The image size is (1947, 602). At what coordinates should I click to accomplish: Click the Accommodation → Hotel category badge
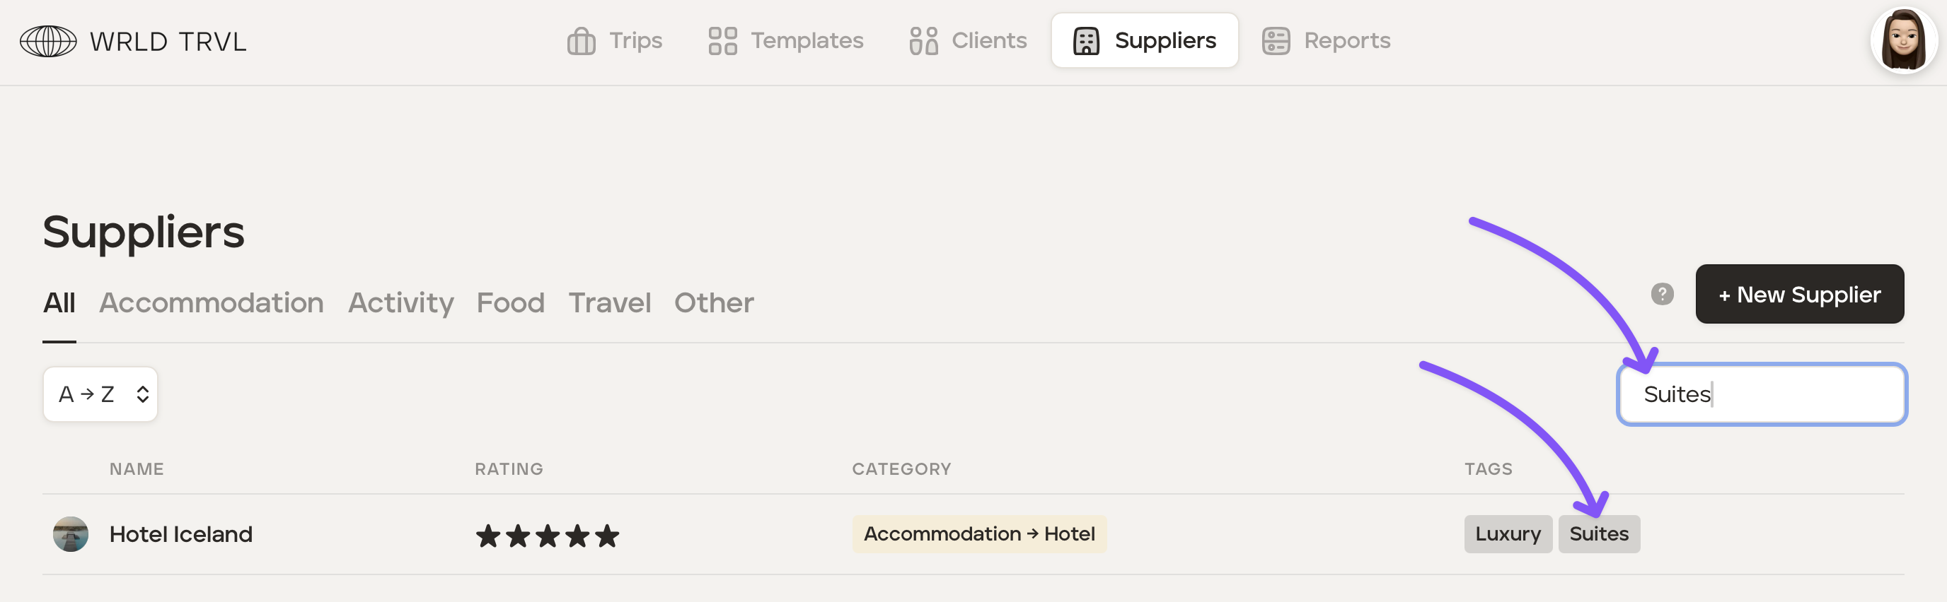click(978, 534)
